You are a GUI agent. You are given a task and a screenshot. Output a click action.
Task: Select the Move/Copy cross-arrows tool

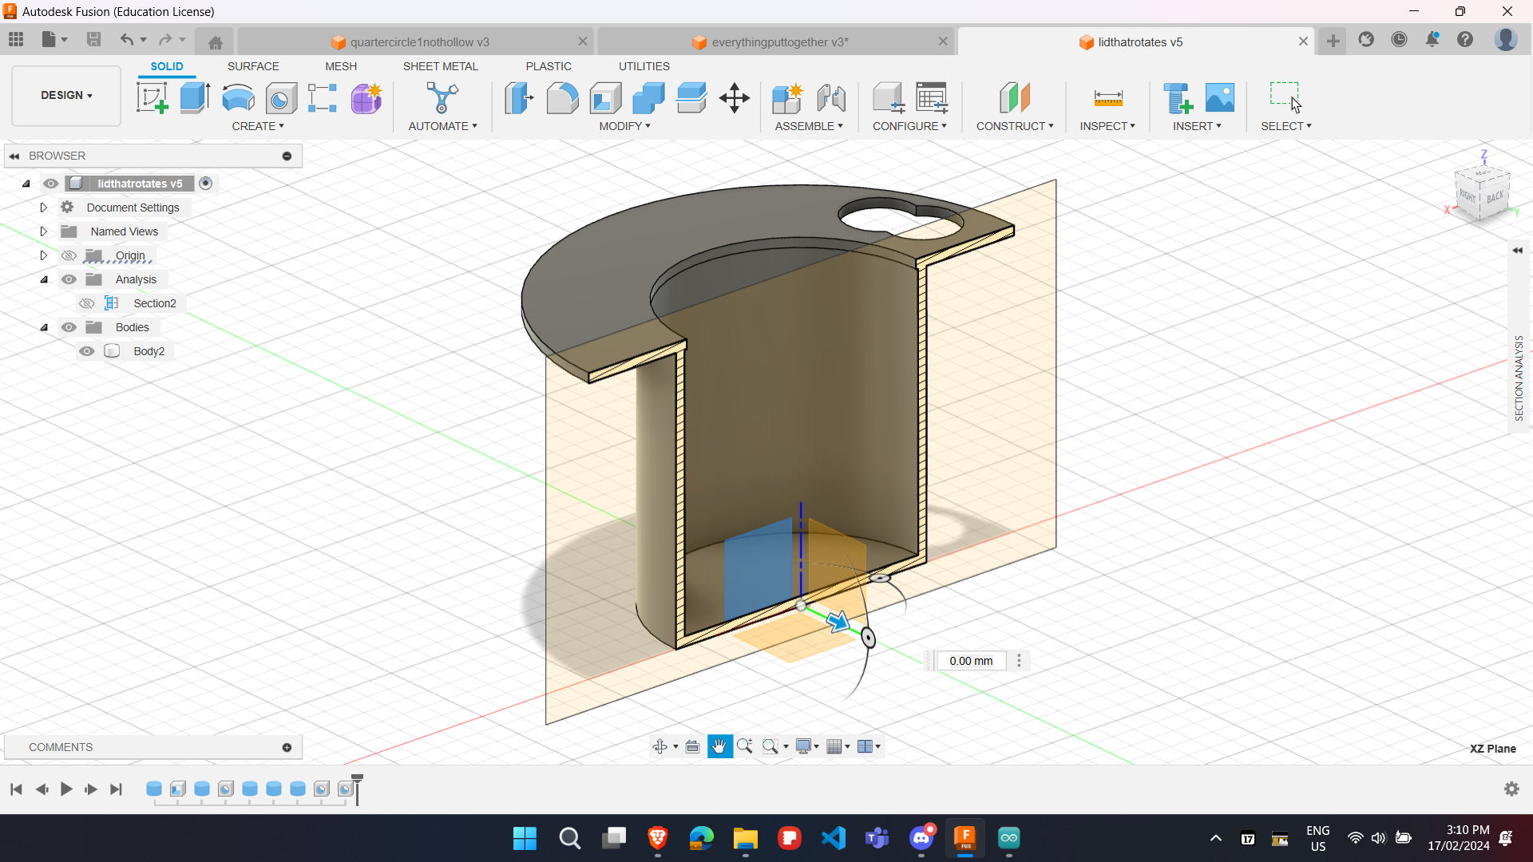734,98
